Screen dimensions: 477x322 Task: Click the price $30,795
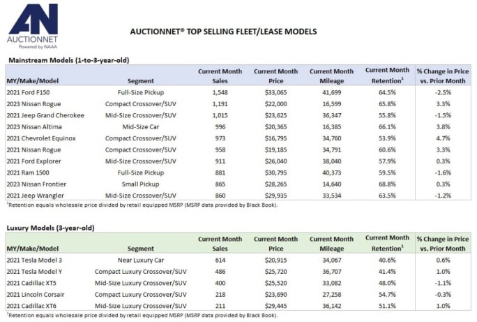tap(275, 173)
